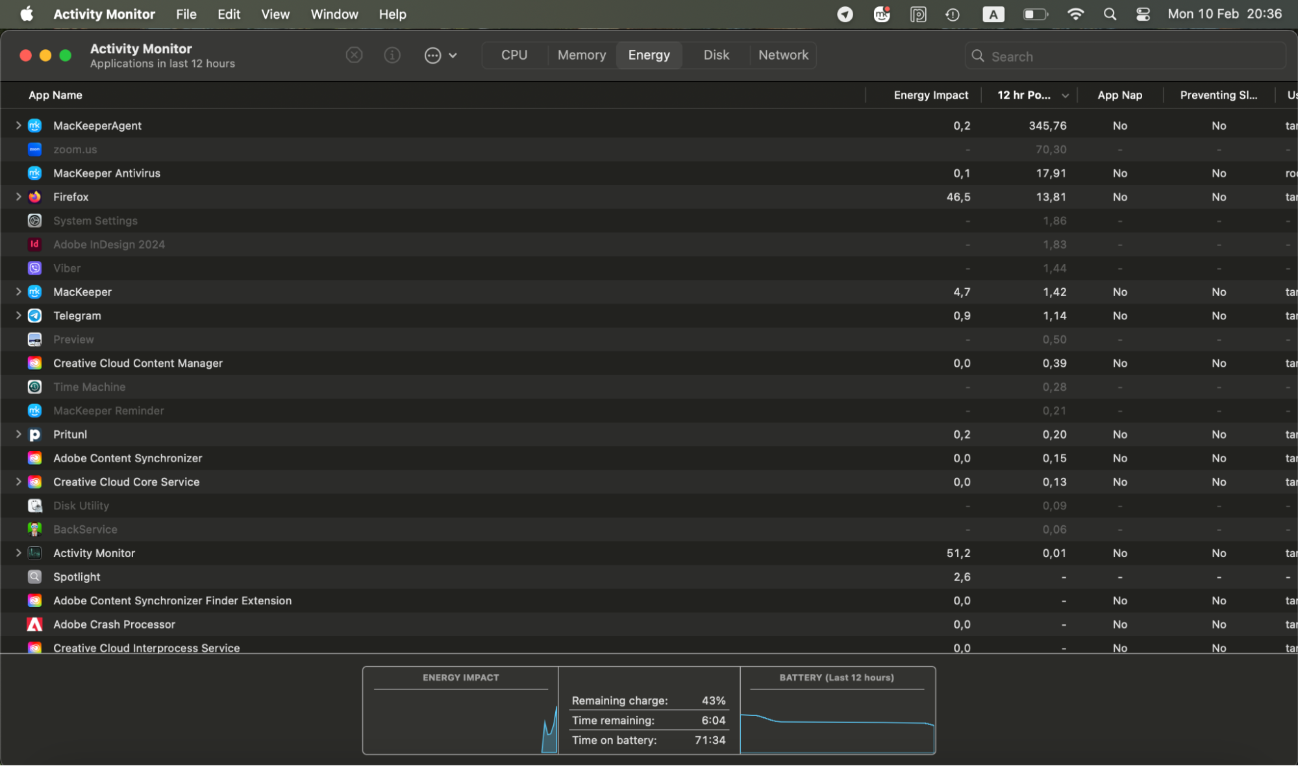Viewport: 1298px width, 766px height.
Task: Click the Telegram app icon
Action: [x=34, y=315]
